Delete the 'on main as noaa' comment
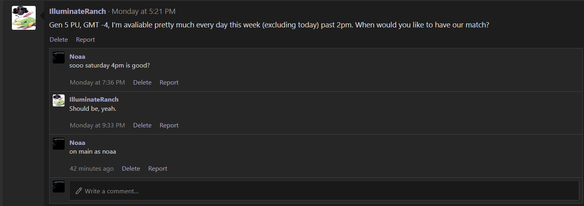Image resolution: width=584 pixels, height=206 pixels. coord(131,169)
